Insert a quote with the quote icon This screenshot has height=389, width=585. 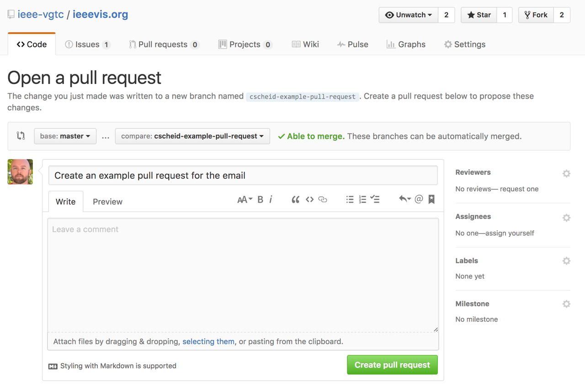[295, 200]
